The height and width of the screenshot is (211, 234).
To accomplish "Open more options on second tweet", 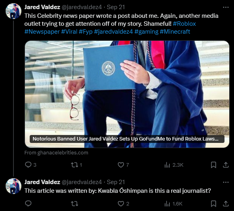I will pyautogui.click(x=226, y=182).
